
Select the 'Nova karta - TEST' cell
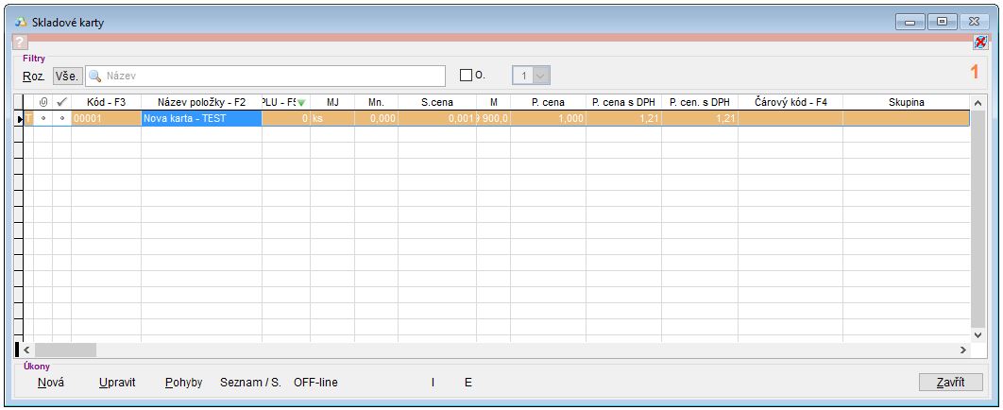(x=201, y=118)
